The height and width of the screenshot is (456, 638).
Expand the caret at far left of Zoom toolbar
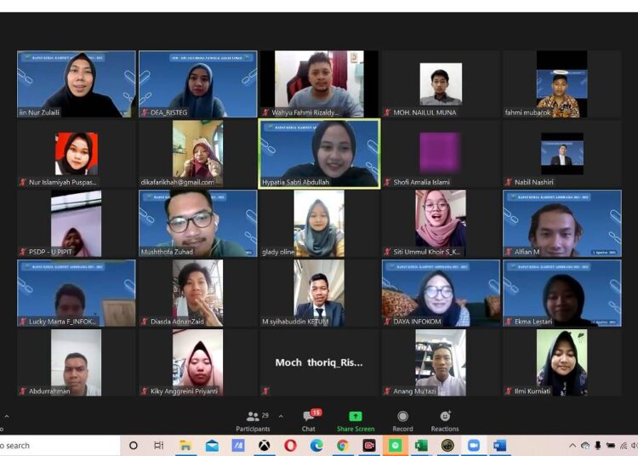coord(7,416)
